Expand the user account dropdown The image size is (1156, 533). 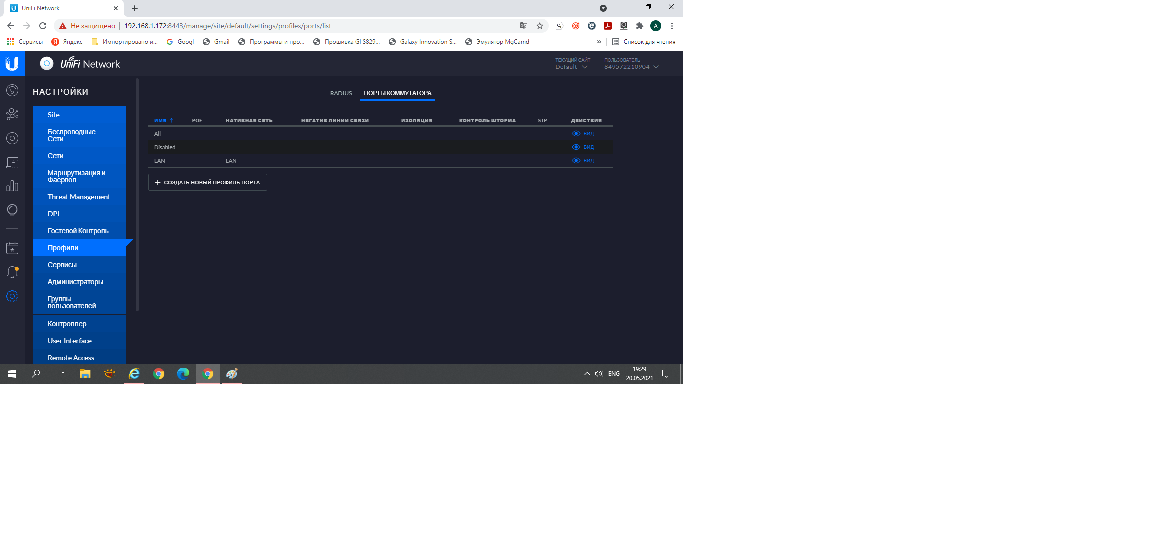(632, 67)
